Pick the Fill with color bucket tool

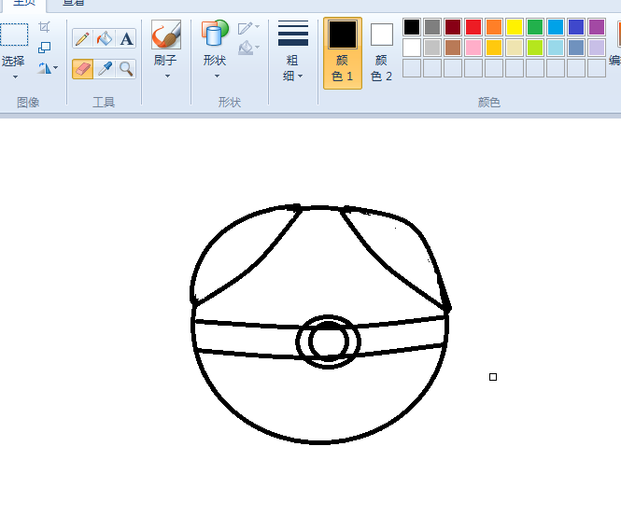point(105,38)
